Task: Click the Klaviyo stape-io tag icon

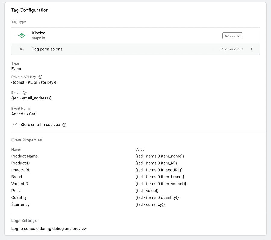Action: point(22,35)
